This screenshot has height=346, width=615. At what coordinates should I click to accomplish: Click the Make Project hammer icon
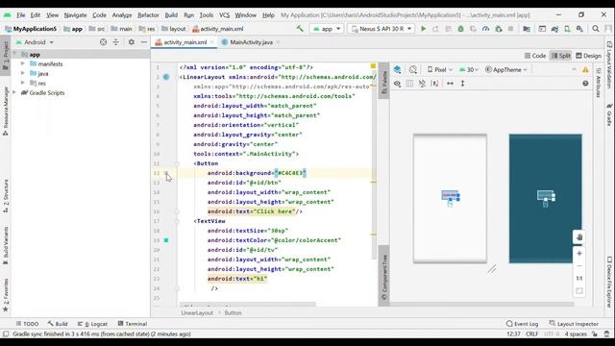click(300, 29)
